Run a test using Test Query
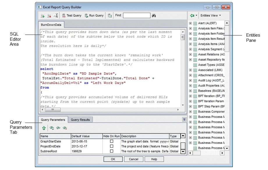This screenshot has width=268, height=170. (x=72, y=16)
